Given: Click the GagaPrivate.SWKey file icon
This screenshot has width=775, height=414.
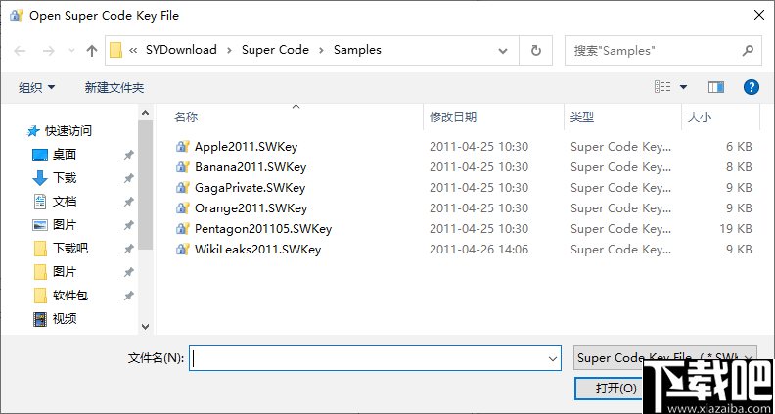Looking at the screenshot, I should tap(183, 188).
